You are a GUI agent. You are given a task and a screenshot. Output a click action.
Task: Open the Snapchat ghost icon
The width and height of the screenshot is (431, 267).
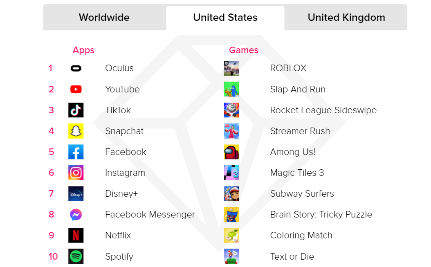[76, 131]
